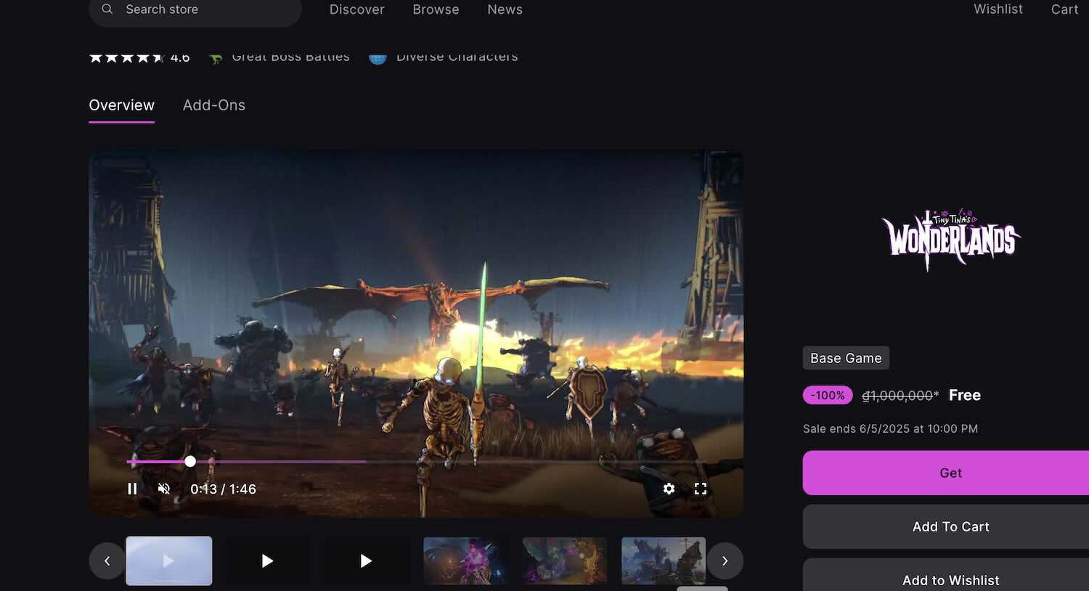Image resolution: width=1089 pixels, height=591 pixels.
Task: Click the Diverse Characters globe icon
Action: (378, 58)
